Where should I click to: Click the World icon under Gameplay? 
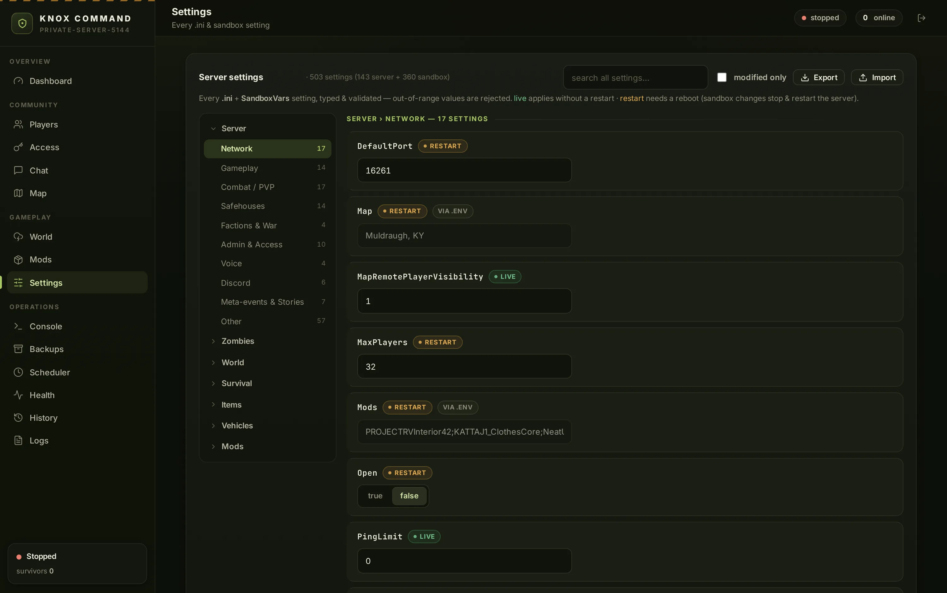tap(18, 237)
